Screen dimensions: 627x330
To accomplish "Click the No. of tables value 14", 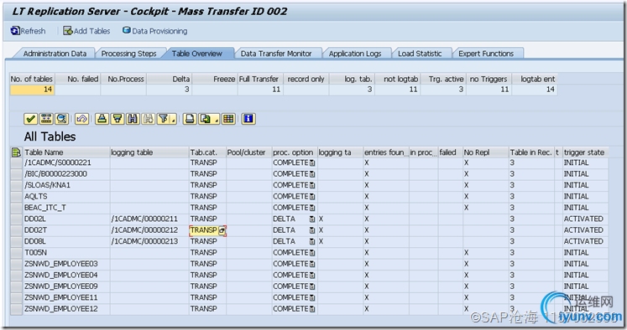I will coord(32,90).
